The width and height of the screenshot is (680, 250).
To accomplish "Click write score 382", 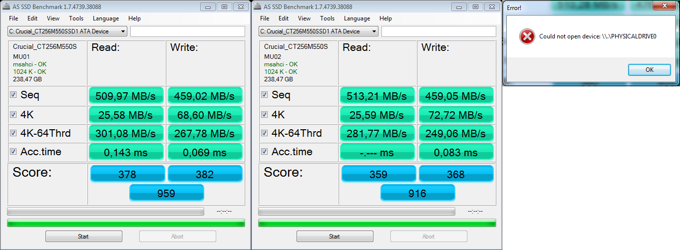I will (205, 174).
